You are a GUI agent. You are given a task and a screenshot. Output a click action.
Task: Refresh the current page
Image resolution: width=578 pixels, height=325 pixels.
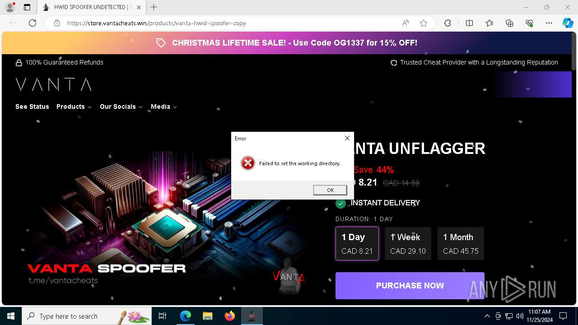click(x=33, y=23)
